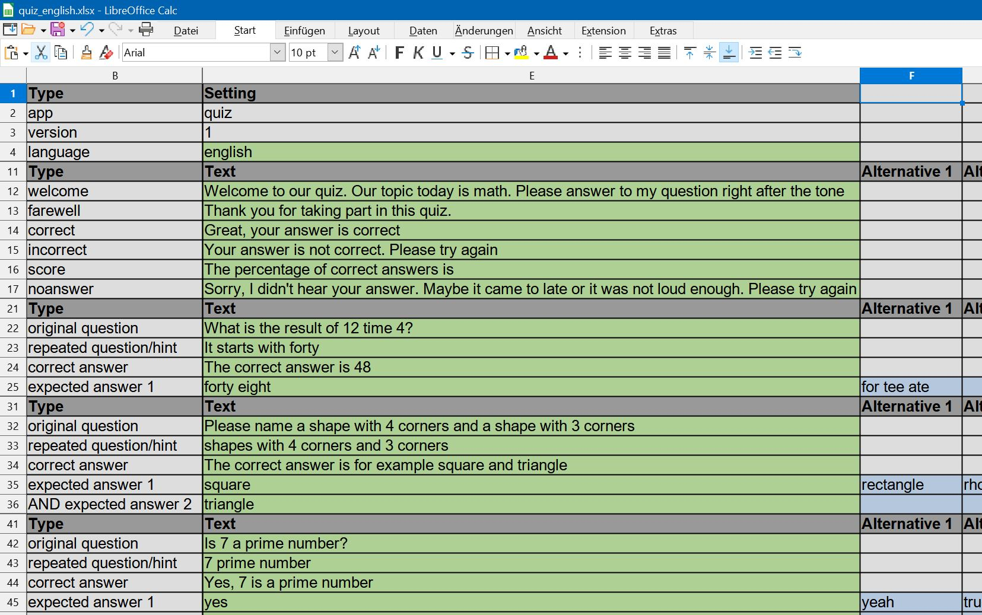Open the Extras tab
982x615 pixels.
(x=663, y=31)
